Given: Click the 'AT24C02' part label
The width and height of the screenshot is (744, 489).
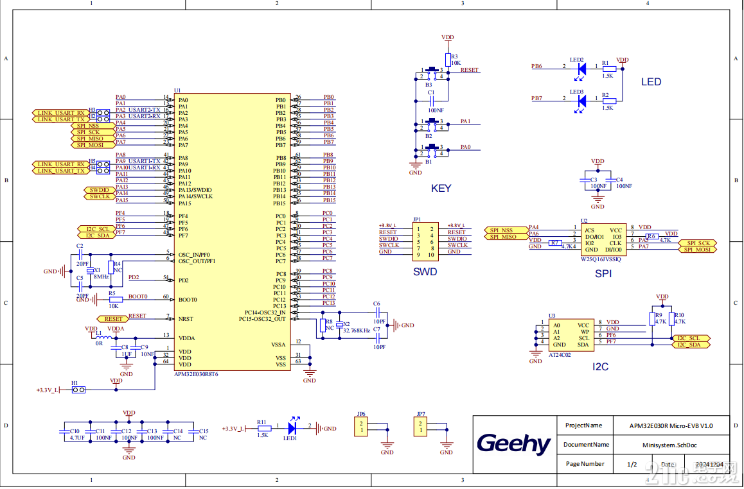Looking at the screenshot, I should pos(560,355).
